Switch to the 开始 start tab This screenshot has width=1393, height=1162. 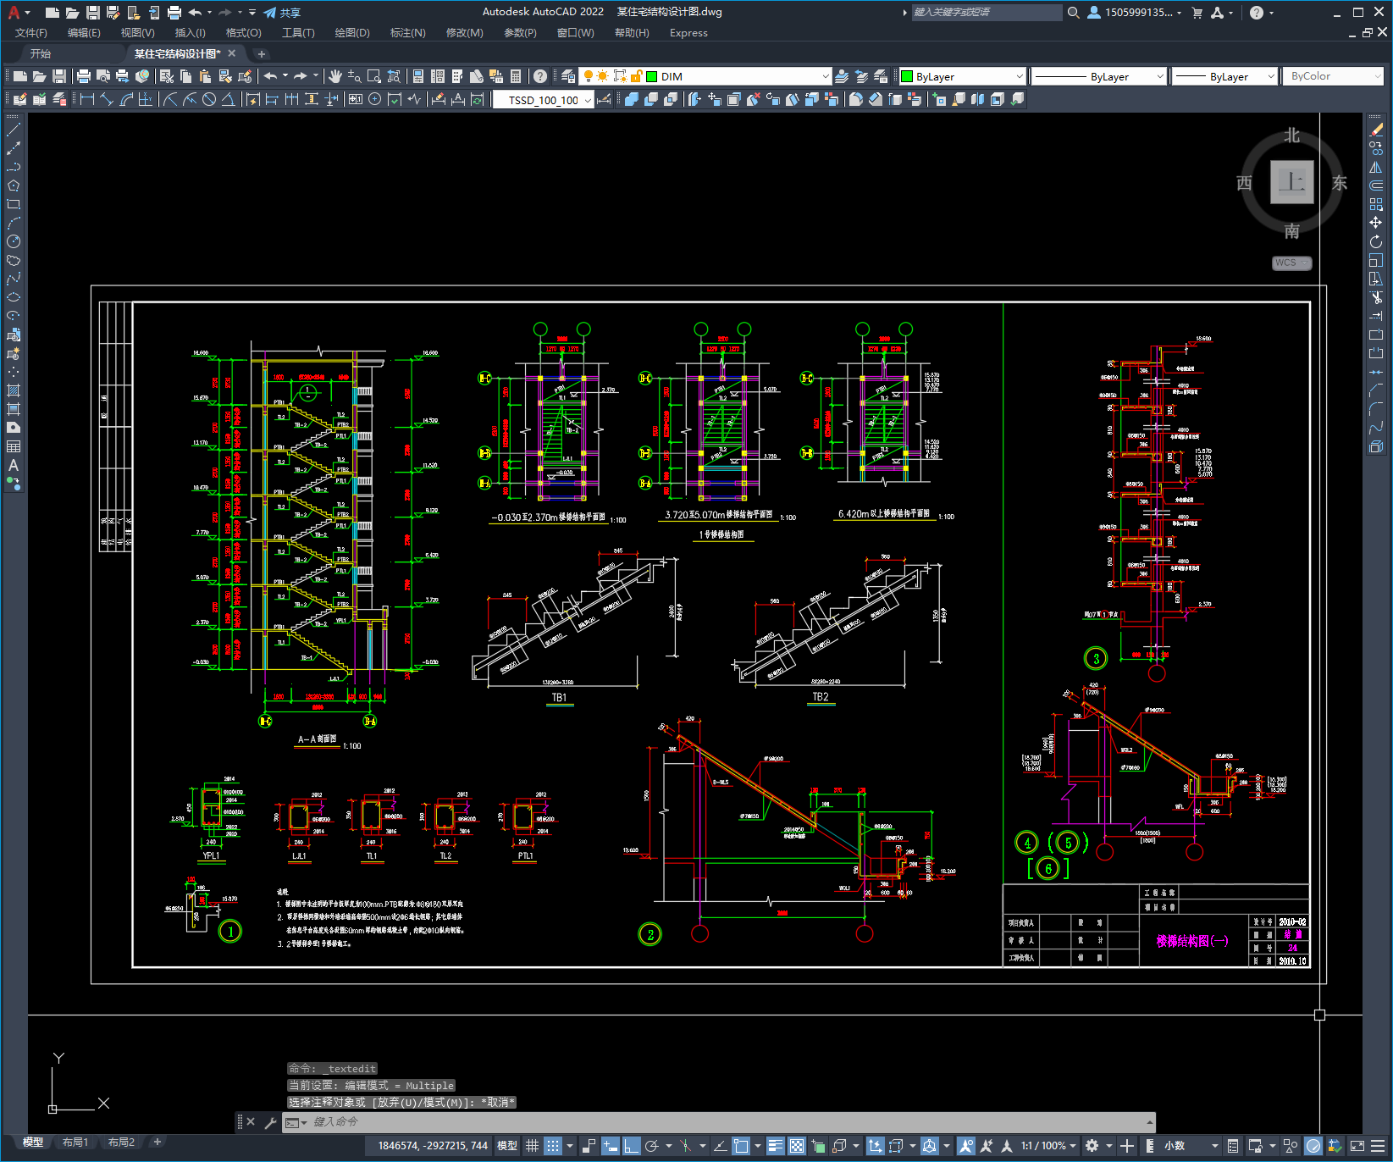point(41,53)
